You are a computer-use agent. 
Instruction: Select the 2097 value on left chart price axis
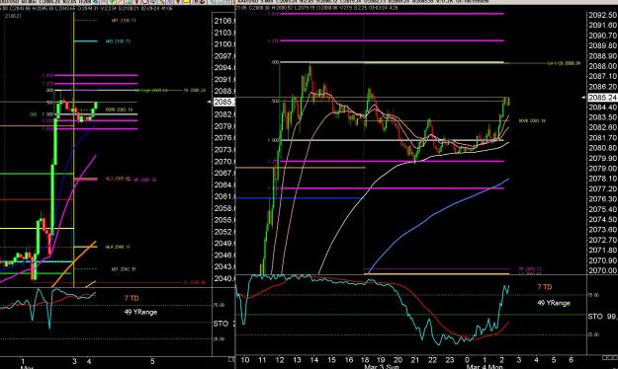224,56
